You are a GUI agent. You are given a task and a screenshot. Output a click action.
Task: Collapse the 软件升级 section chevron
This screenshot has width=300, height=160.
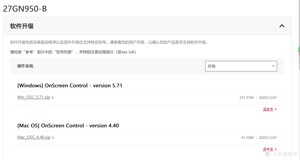click(x=282, y=26)
